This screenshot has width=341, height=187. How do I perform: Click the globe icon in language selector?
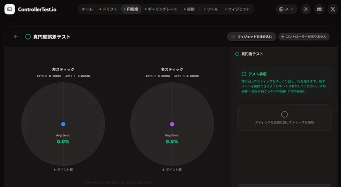pyautogui.click(x=281, y=9)
